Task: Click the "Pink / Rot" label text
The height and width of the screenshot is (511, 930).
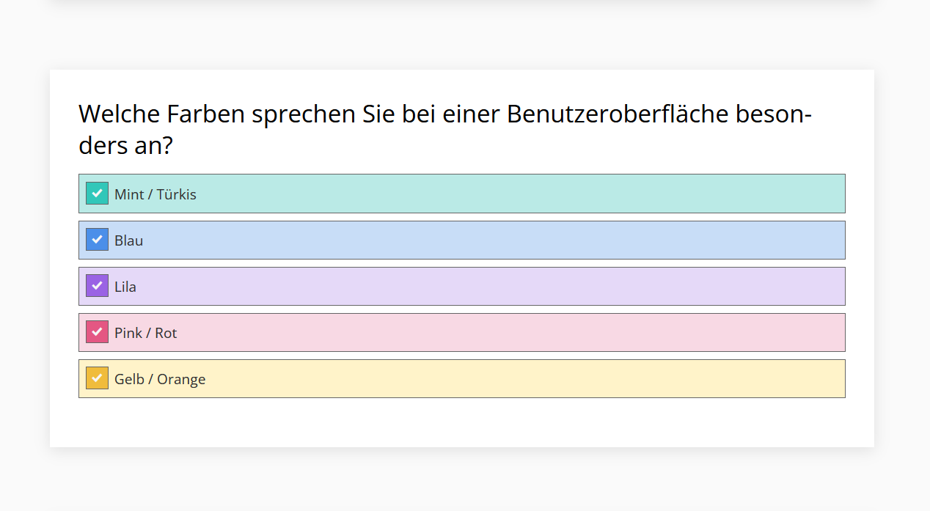Action: (146, 333)
